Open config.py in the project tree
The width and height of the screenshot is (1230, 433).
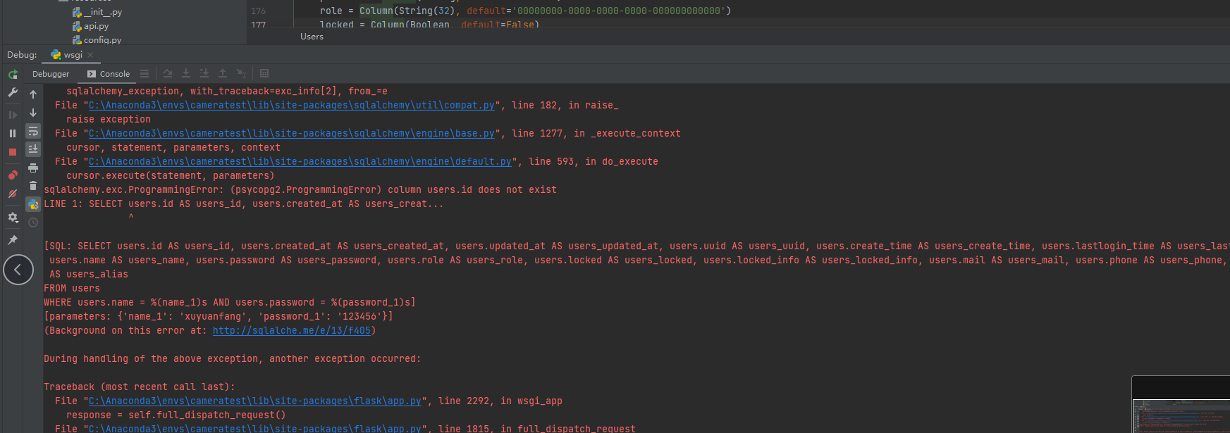coord(102,40)
